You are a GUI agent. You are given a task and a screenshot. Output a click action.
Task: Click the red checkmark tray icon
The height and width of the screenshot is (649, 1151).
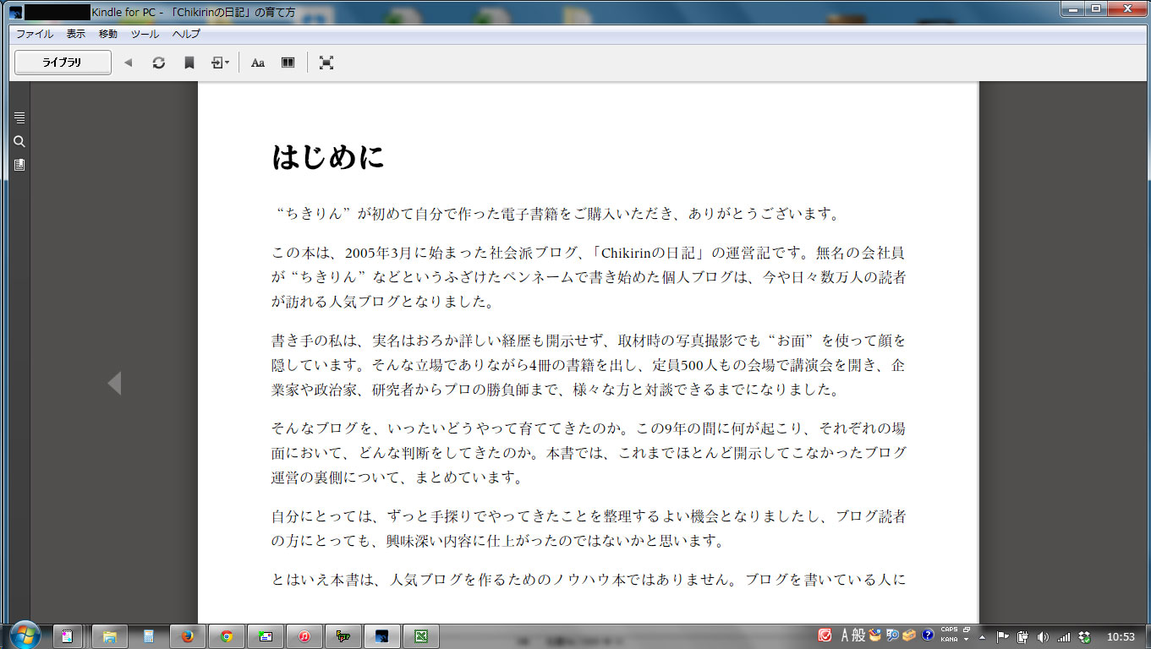[825, 635]
